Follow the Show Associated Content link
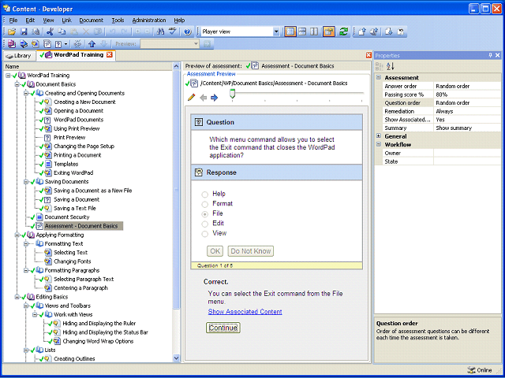 point(245,312)
